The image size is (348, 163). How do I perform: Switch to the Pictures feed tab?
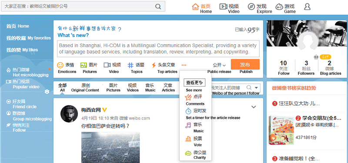click(113, 88)
